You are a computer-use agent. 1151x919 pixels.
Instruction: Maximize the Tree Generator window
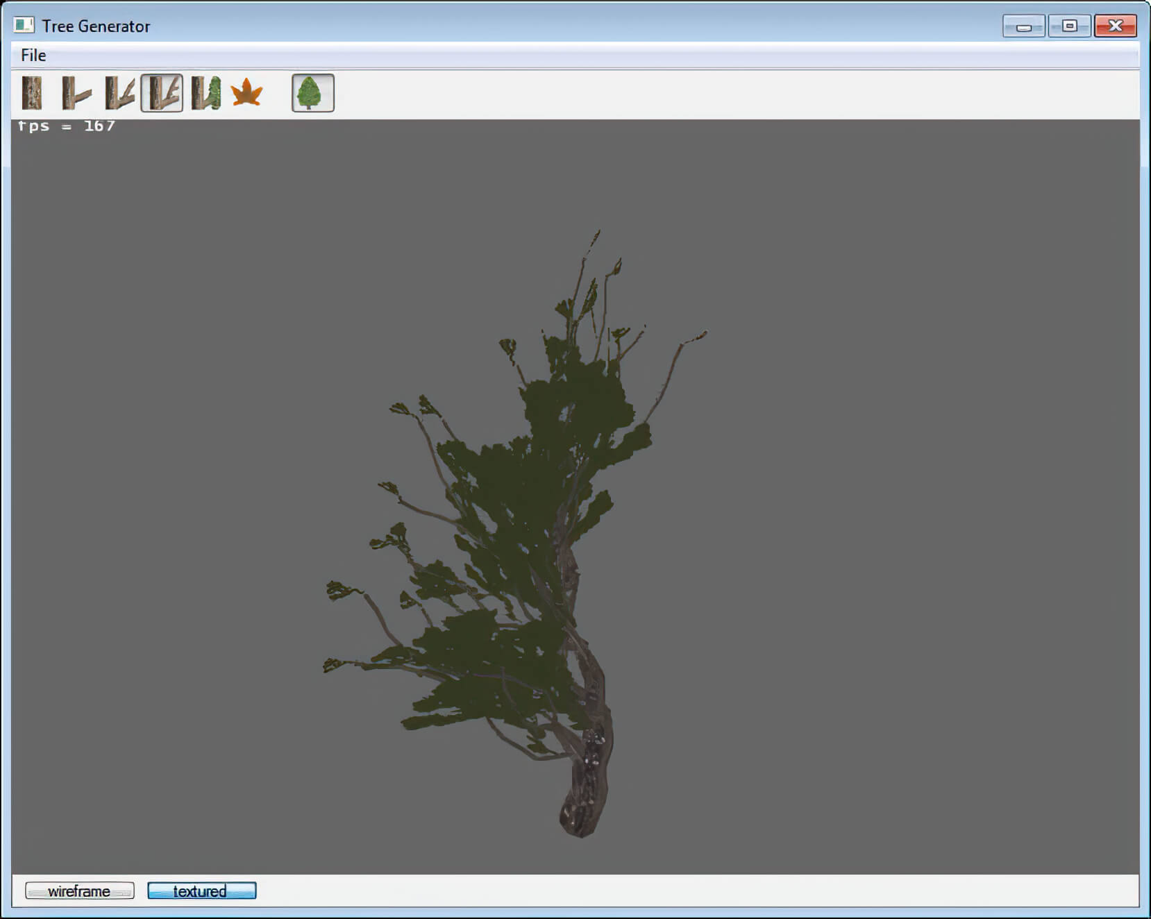pyautogui.click(x=1069, y=26)
